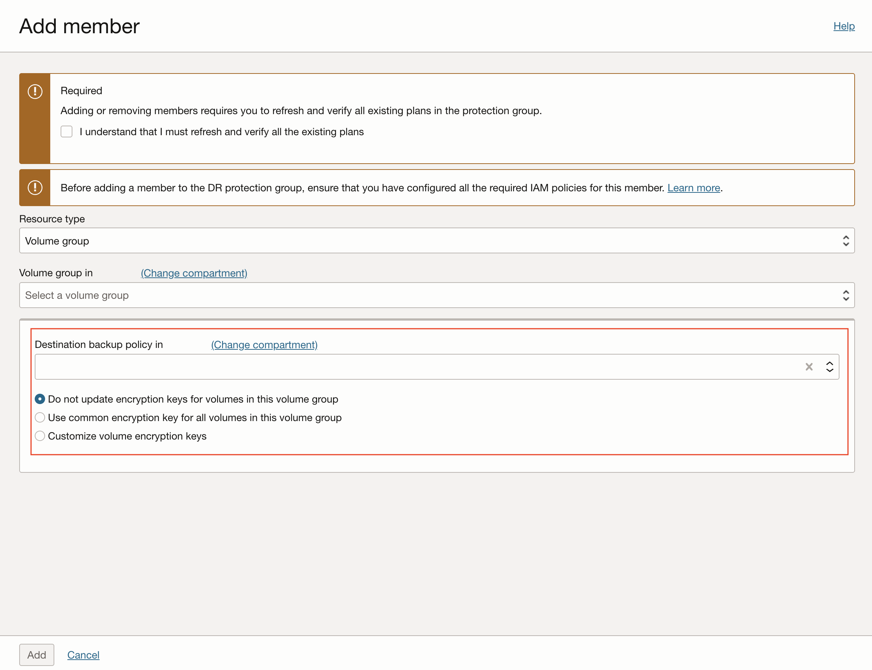Open the Destination backup policy dropdown
Viewport: 872px width, 670px height.
tap(399, 366)
